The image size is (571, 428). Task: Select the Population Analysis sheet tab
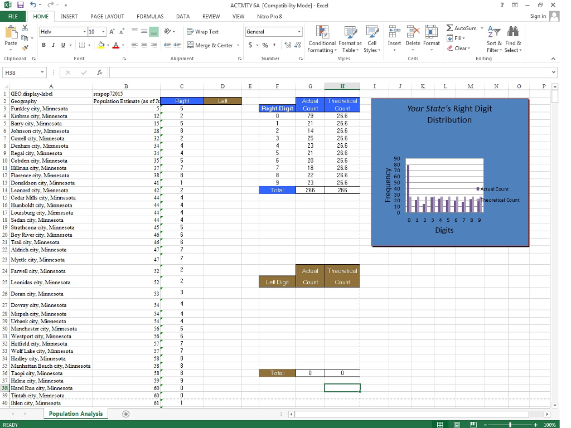tap(76, 414)
